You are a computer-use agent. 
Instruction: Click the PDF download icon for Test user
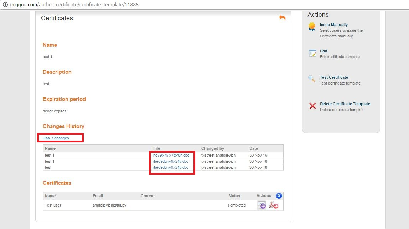(x=273, y=205)
